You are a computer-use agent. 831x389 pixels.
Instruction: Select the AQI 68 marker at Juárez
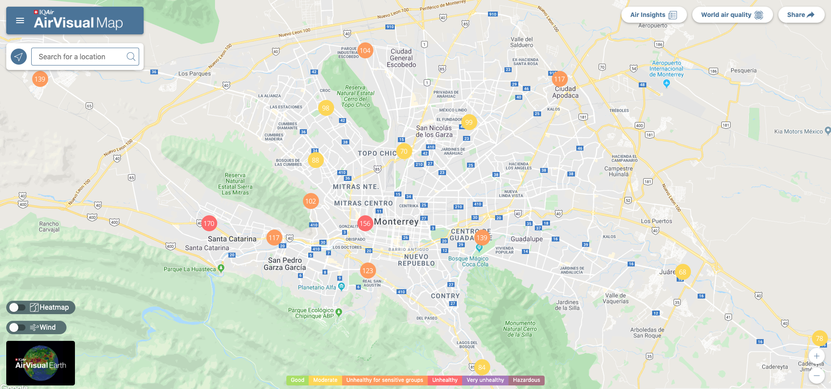pos(682,272)
